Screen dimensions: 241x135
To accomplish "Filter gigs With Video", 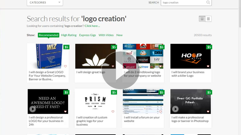I will (x=106, y=35).
